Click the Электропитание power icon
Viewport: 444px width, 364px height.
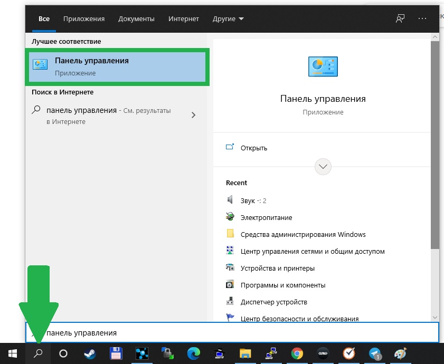pyautogui.click(x=230, y=216)
